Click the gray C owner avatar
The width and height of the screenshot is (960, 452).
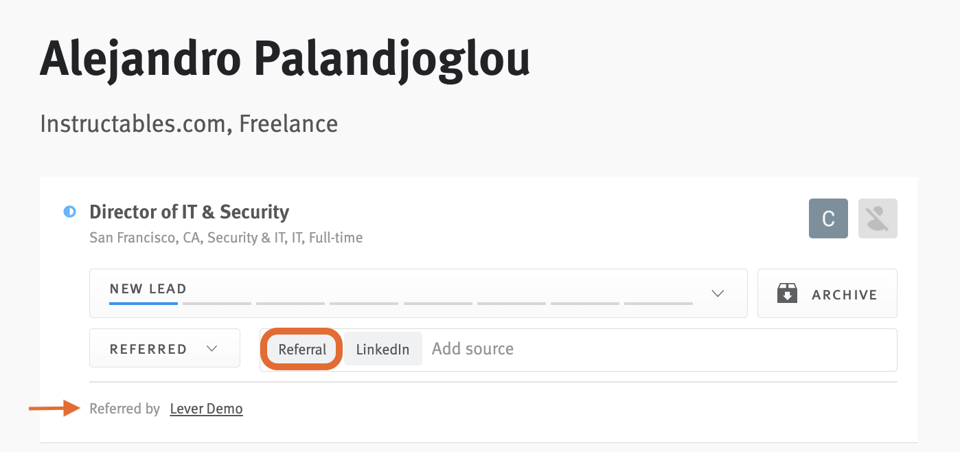(828, 218)
